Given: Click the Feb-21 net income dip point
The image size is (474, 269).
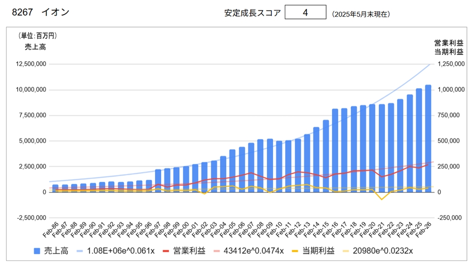Looking at the screenshot, I should pyautogui.click(x=382, y=199).
